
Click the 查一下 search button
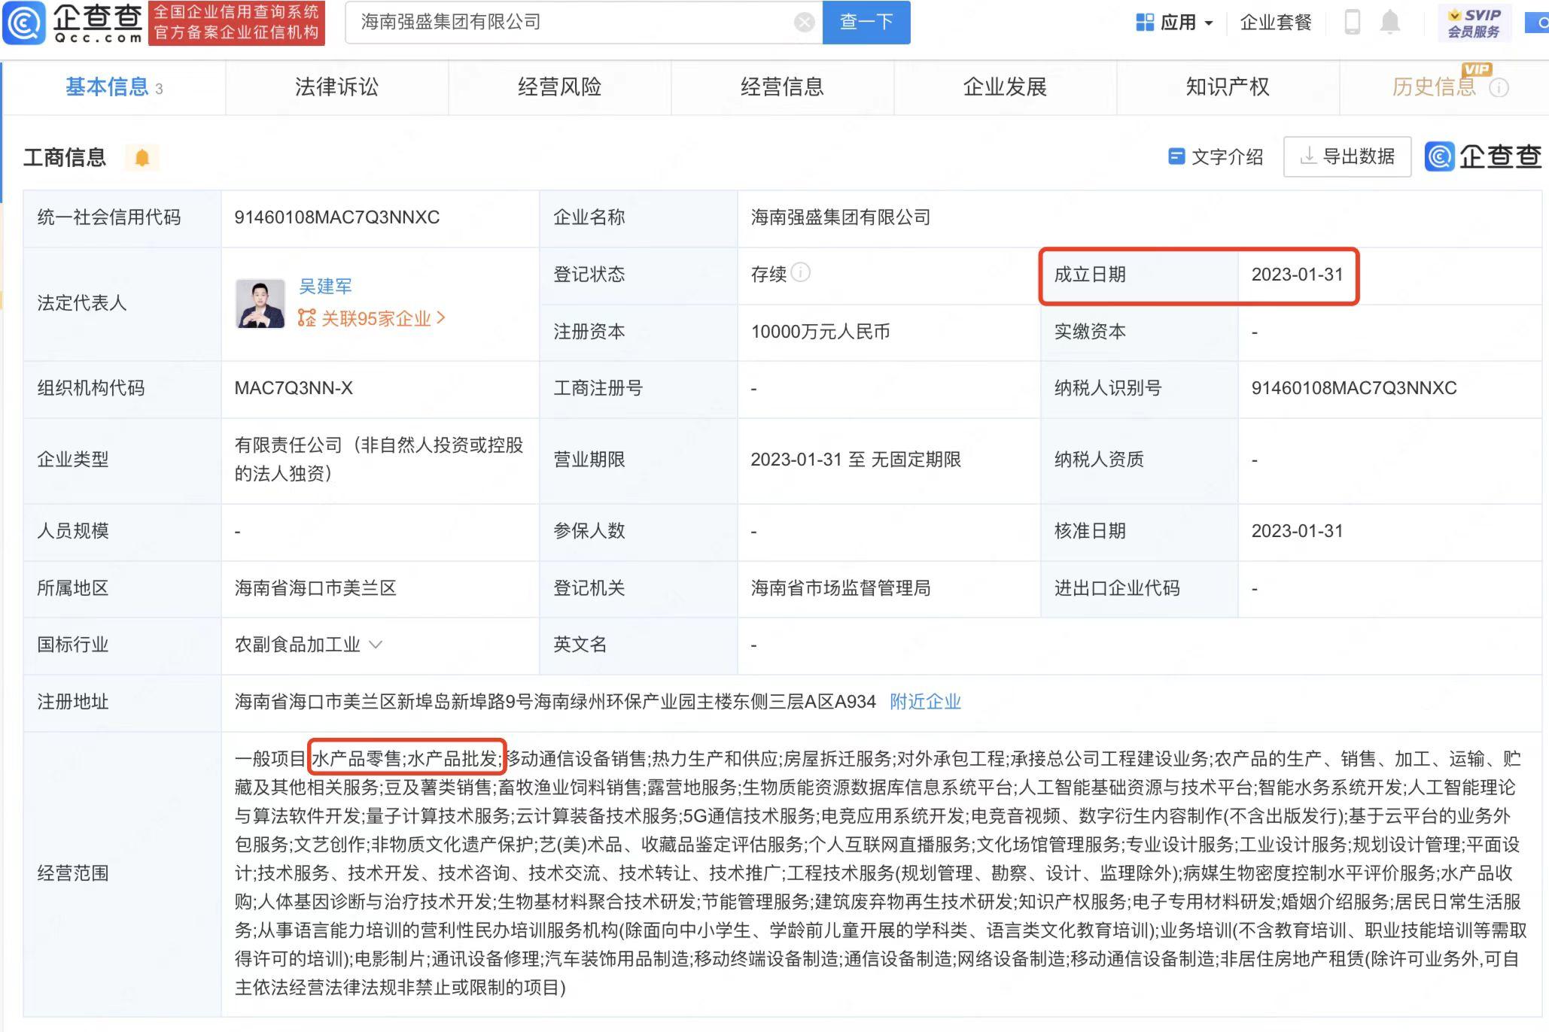[x=866, y=23]
